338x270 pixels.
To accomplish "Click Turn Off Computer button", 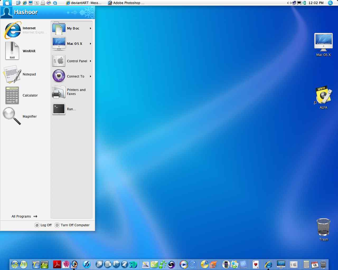I will click(72, 225).
